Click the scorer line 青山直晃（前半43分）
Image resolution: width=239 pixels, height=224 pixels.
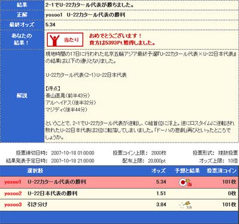pos(68,95)
